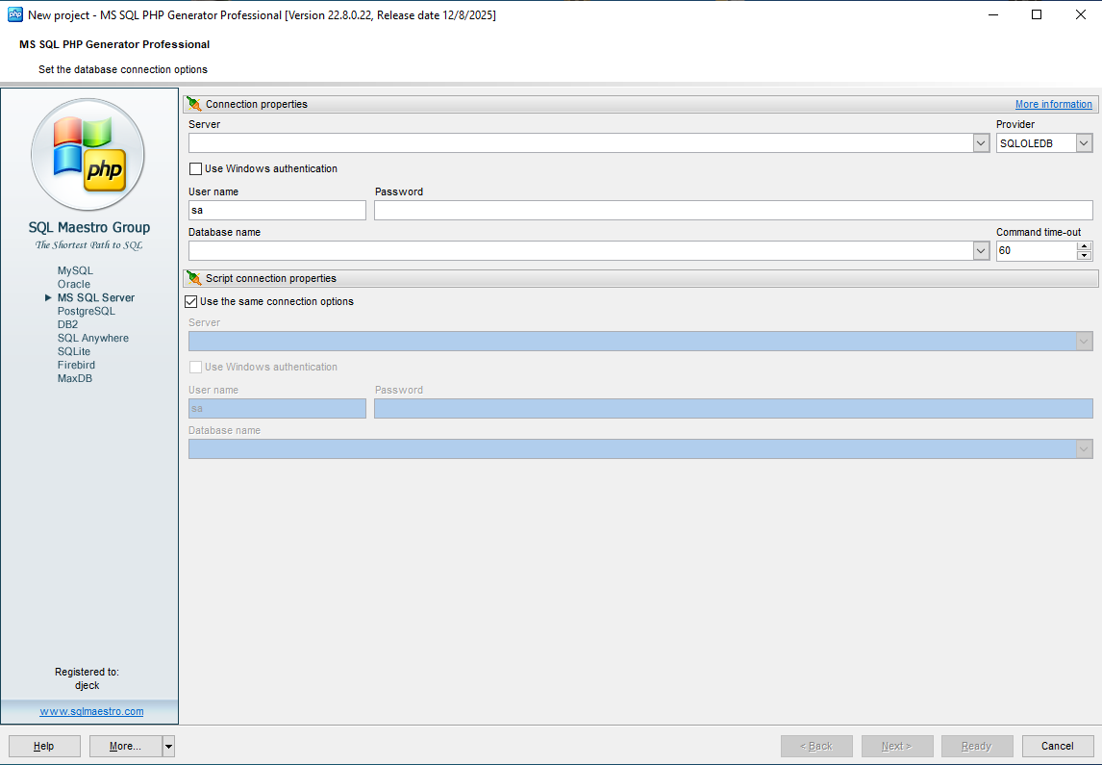Open the arrow menu beside the More button

point(168,746)
